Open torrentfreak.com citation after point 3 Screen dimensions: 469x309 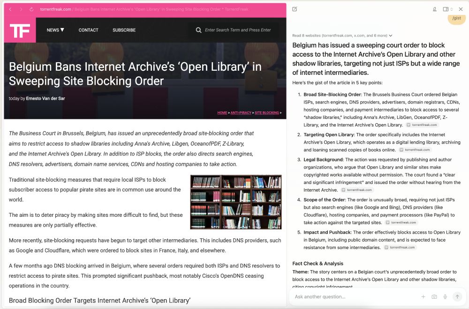(x=357, y=190)
